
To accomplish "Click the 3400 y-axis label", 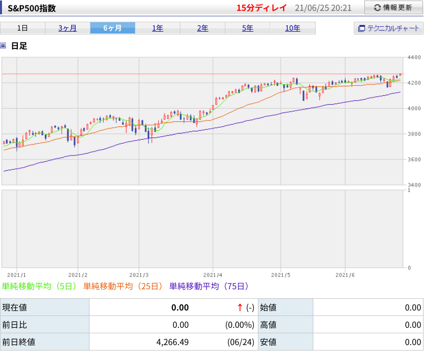I will [x=414, y=185].
